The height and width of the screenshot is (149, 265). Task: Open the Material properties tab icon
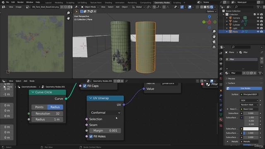[221, 120]
